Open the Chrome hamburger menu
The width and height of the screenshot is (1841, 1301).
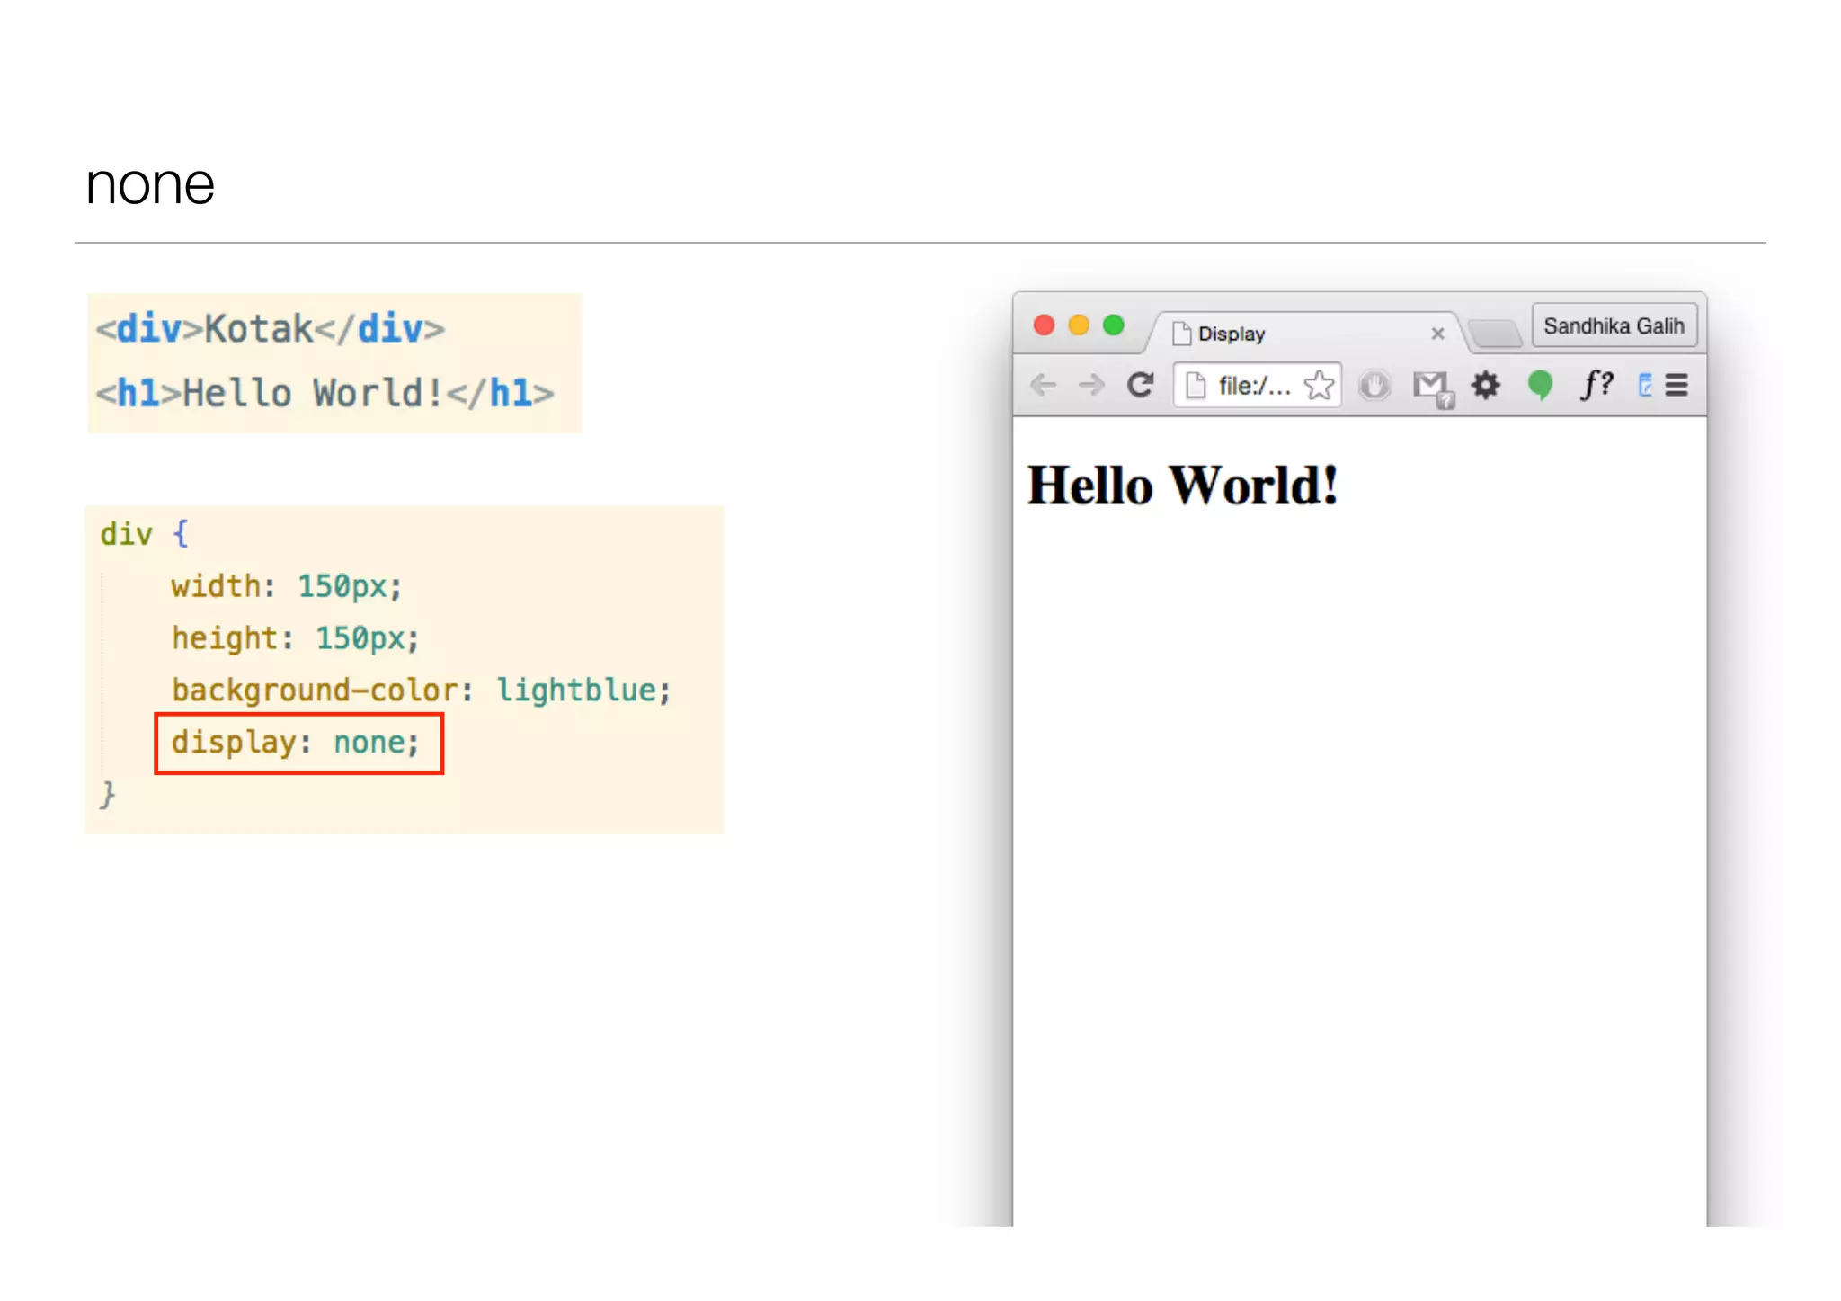[1676, 386]
